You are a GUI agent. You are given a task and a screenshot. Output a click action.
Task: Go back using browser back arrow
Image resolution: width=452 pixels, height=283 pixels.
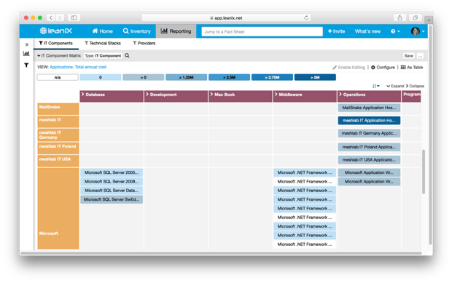(51, 18)
